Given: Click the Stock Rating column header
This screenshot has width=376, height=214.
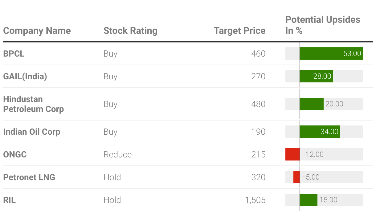Looking at the screenshot, I should click(x=130, y=31).
